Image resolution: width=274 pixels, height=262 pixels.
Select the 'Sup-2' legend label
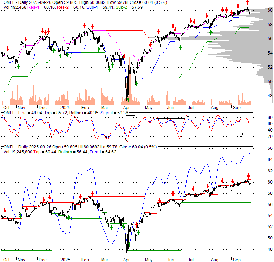(121, 7)
